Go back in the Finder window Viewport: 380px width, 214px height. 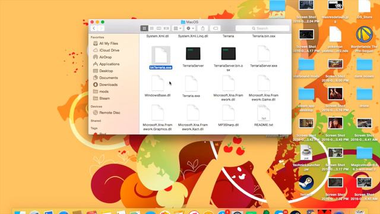pyautogui.click(x=94, y=29)
